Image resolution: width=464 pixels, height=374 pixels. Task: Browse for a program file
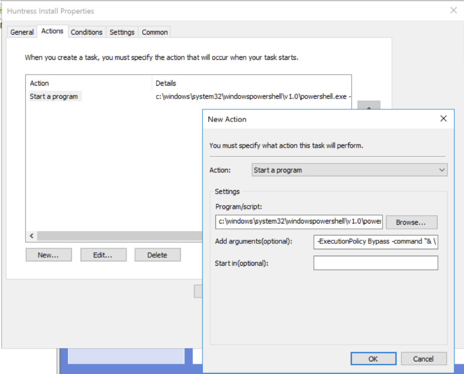pos(411,222)
